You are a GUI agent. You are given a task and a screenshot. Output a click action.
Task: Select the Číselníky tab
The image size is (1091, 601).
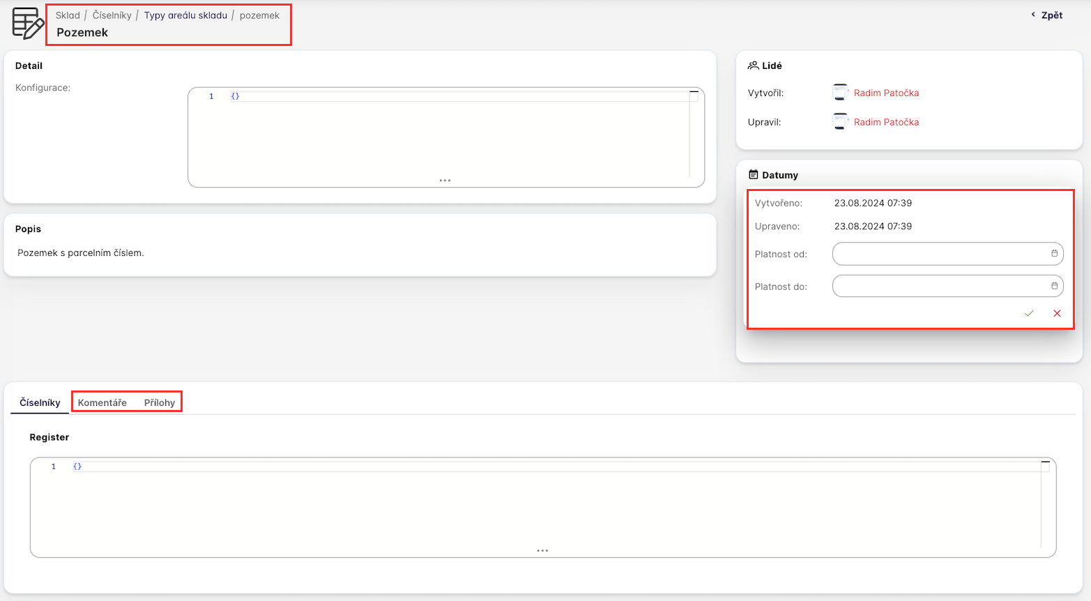(40, 403)
